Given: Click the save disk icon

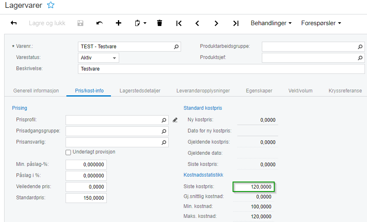Looking at the screenshot, I should pyautogui.click(x=80, y=23).
